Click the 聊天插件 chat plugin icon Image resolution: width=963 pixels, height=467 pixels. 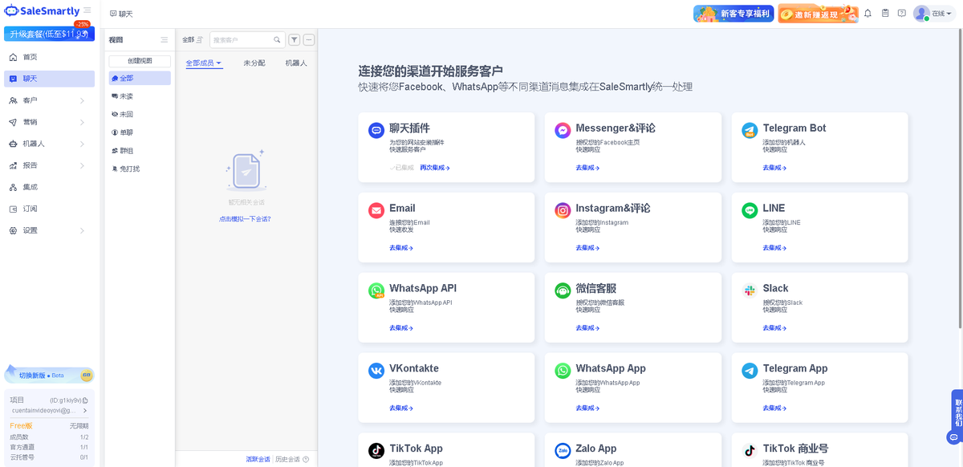tap(376, 130)
